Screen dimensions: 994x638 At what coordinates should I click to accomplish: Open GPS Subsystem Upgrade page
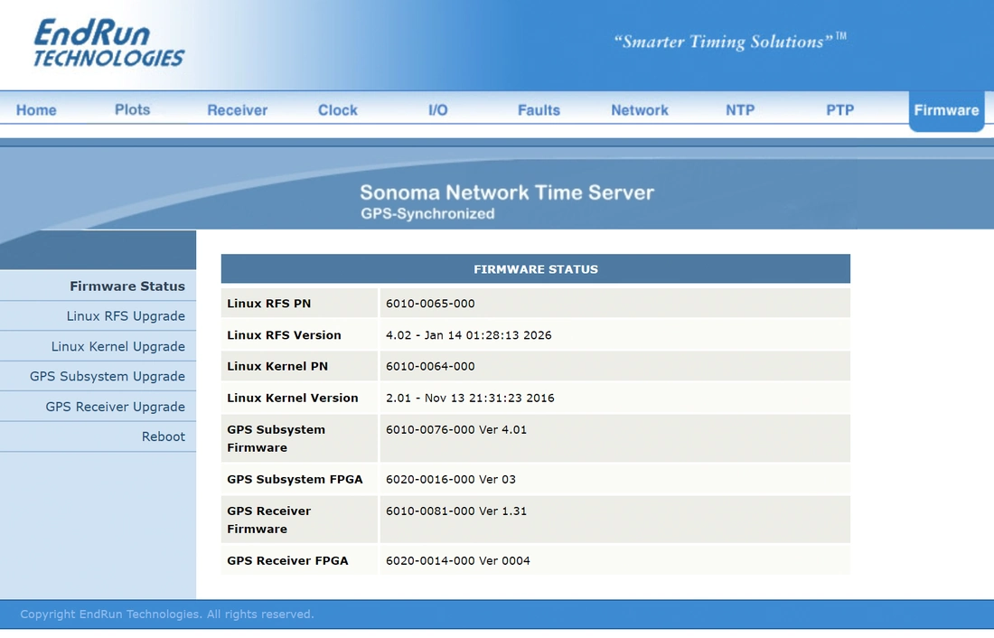tap(108, 376)
